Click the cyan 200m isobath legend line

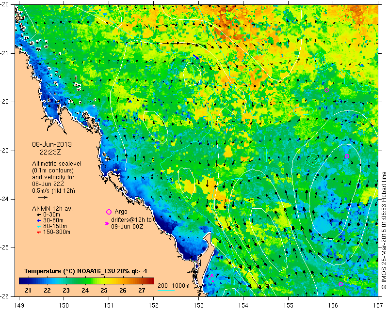click(x=166, y=290)
